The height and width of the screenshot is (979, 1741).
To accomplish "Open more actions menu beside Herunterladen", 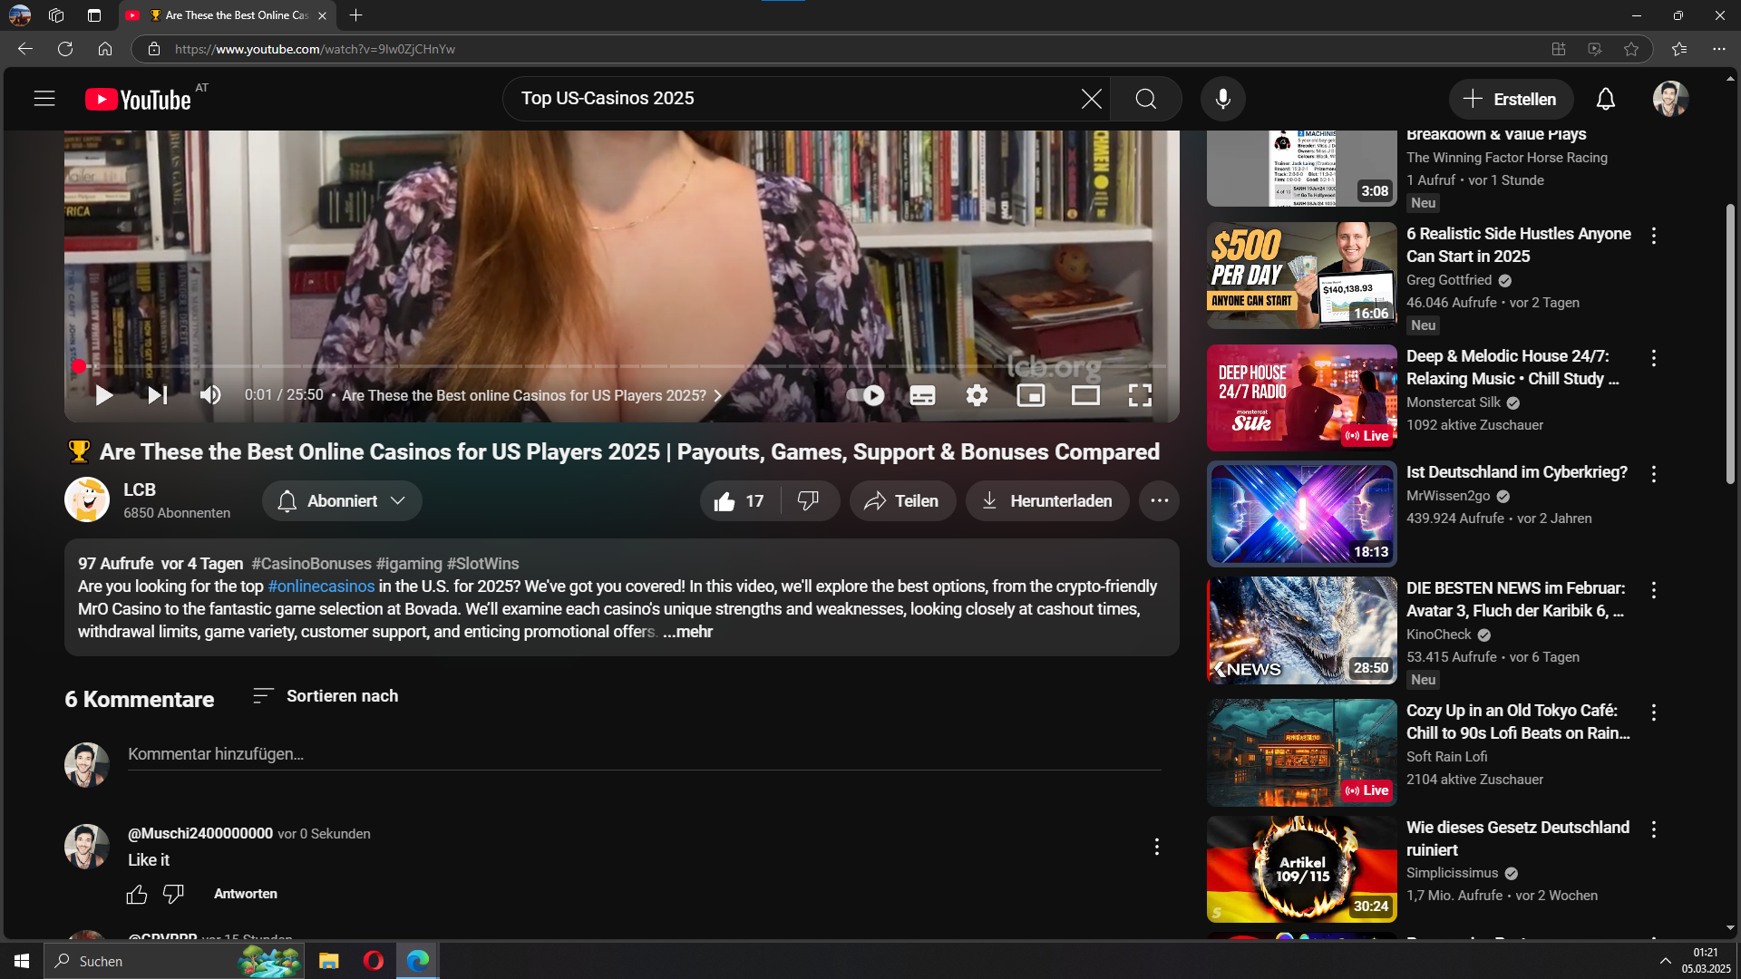I will [x=1159, y=501].
